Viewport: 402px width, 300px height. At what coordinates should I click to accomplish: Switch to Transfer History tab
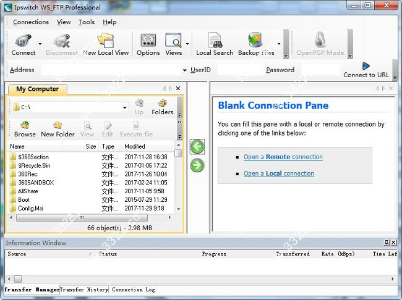[x=84, y=290]
